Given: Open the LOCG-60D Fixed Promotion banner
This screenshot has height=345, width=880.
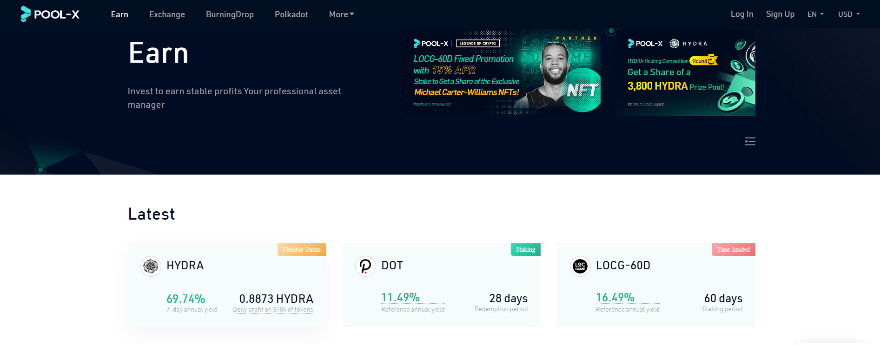Looking at the screenshot, I should click(x=501, y=72).
